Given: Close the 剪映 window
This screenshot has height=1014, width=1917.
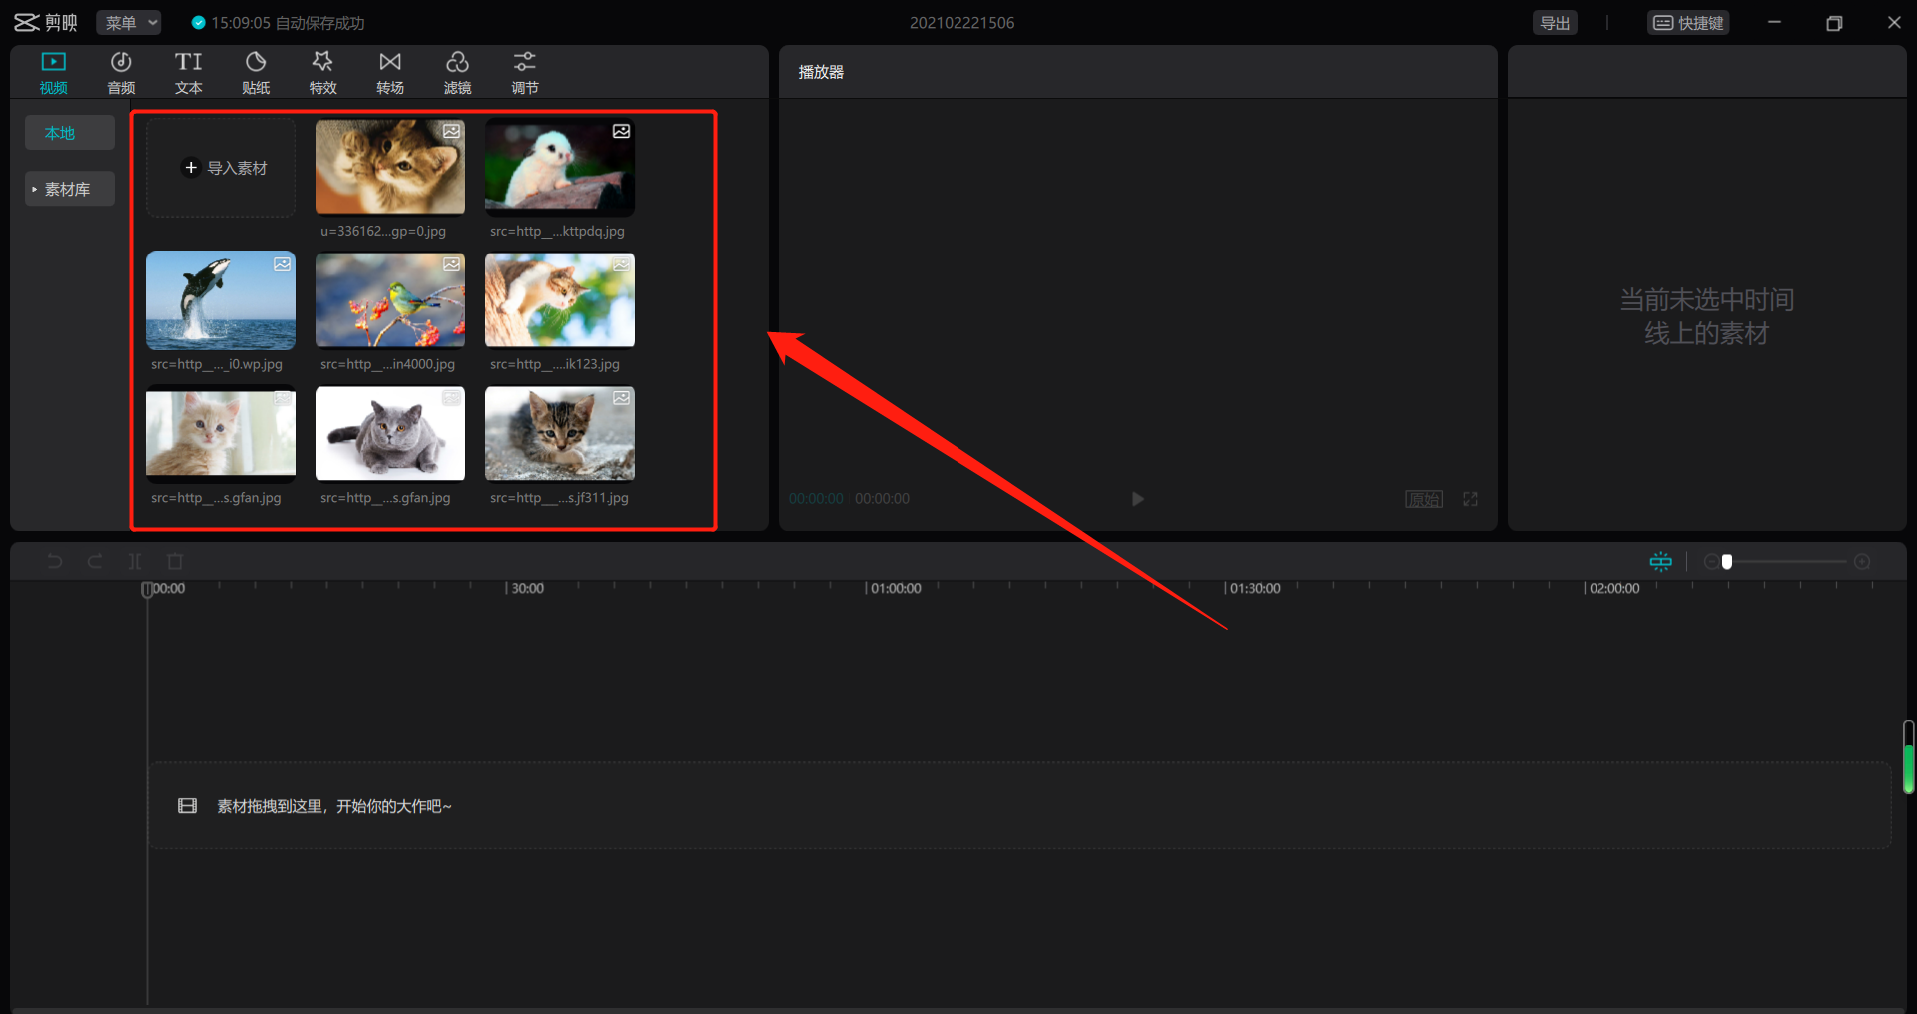Looking at the screenshot, I should tap(1894, 23).
